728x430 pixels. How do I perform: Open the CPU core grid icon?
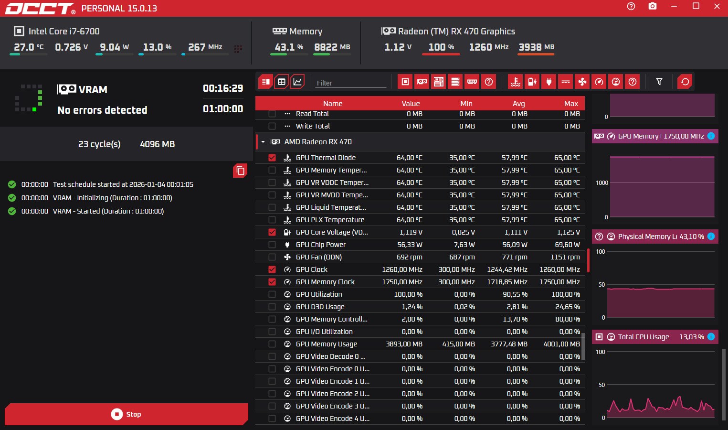click(x=238, y=49)
